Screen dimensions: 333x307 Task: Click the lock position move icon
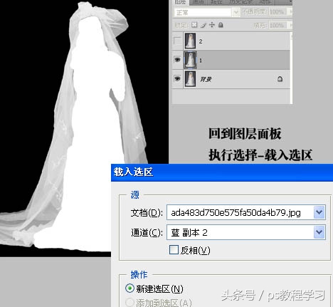(212, 25)
